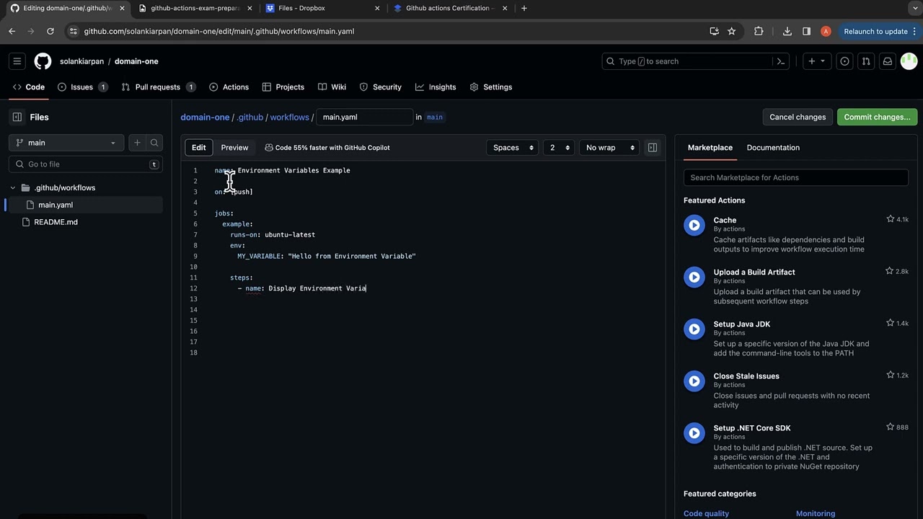Switch to the Files - Dropbox browser tab
The image size is (923, 519).
pyautogui.click(x=322, y=9)
